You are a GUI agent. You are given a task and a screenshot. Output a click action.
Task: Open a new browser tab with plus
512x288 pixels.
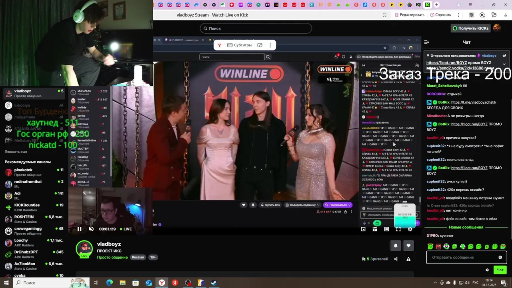pyautogui.click(x=436, y=5)
